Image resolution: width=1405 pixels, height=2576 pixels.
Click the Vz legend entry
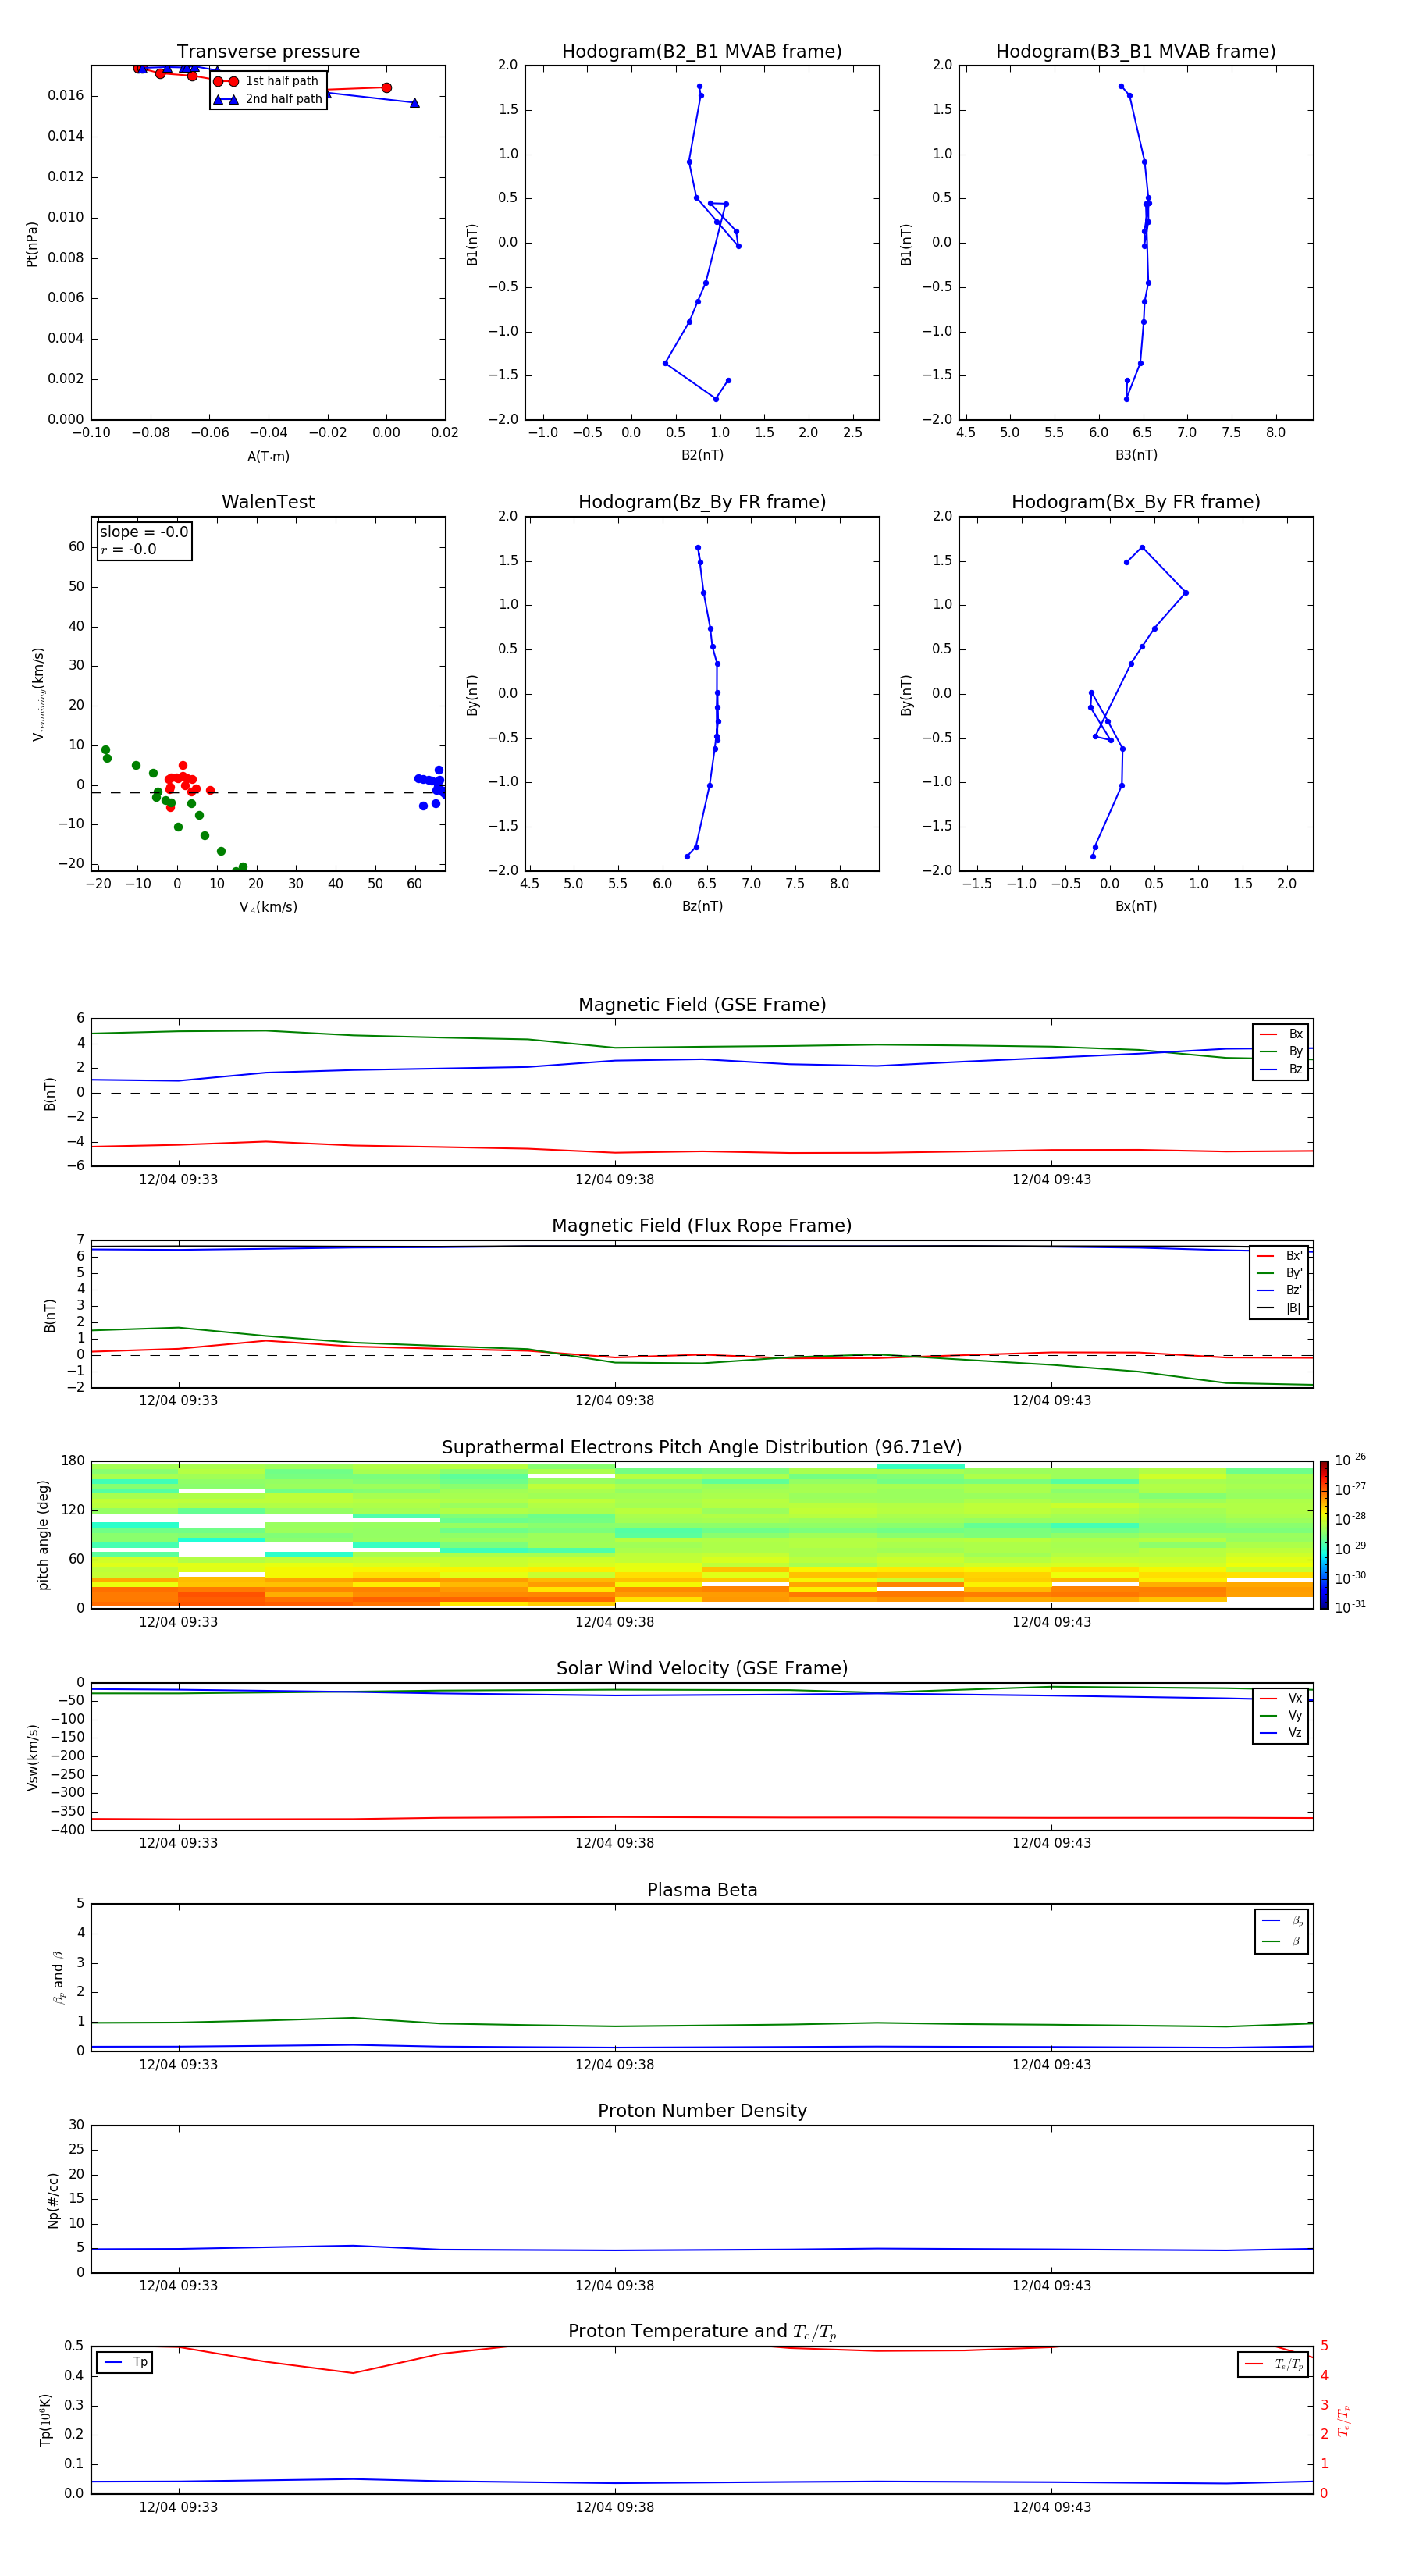[x=1281, y=1733]
